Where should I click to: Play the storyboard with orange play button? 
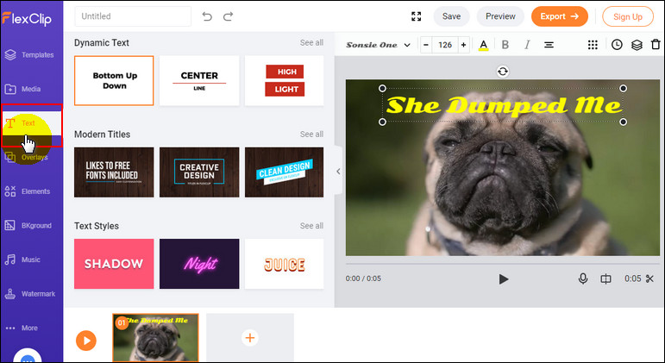[86, 341]
